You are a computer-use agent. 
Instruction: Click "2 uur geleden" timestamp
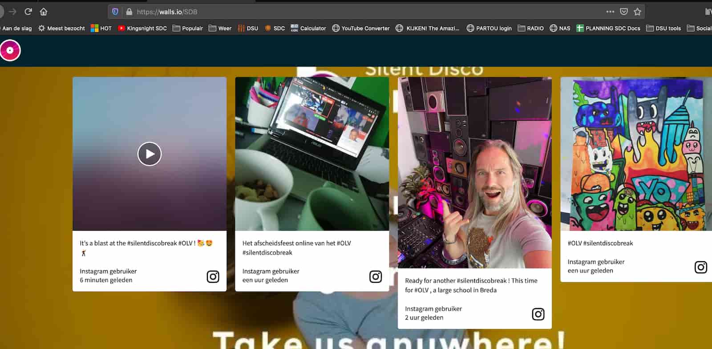424,317
